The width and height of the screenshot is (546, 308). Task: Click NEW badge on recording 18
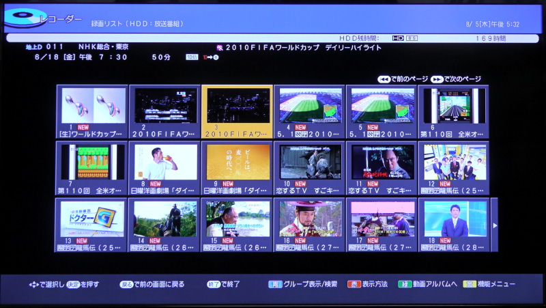coord(445,240)
